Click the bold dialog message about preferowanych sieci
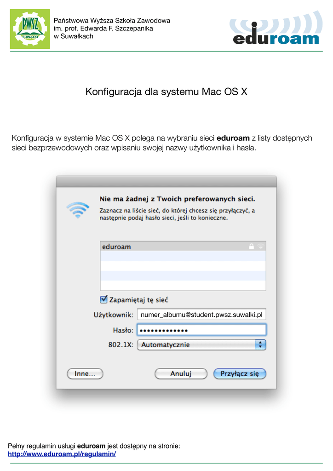Screen dimensions: 333x471 pyautogui.click(x=177, y=199)
